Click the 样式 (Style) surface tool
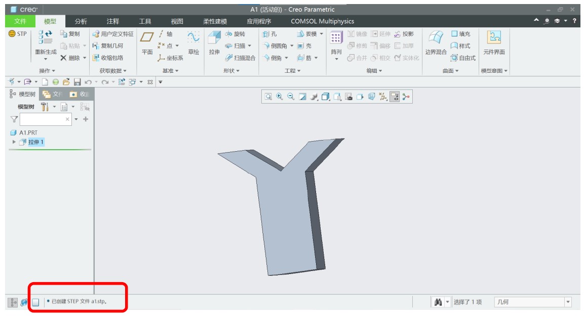Viewport: 585px width, 317px height. 460,46
